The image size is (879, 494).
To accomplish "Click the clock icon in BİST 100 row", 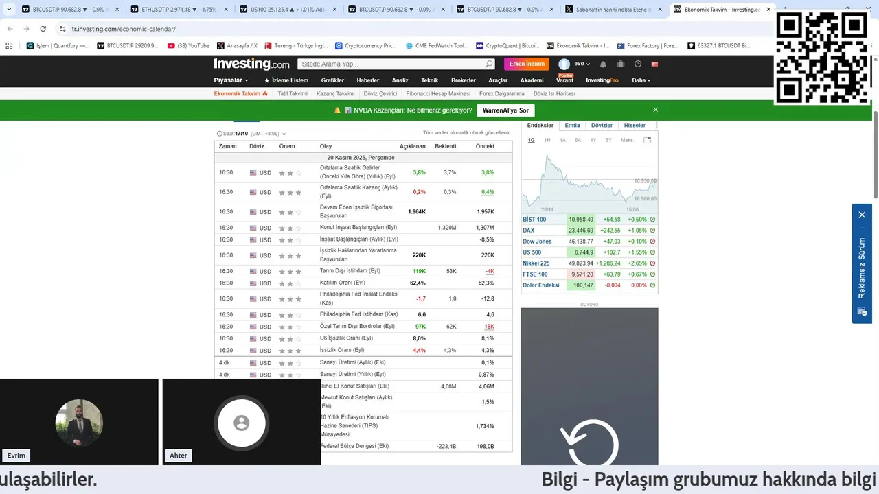I will 652,220.
